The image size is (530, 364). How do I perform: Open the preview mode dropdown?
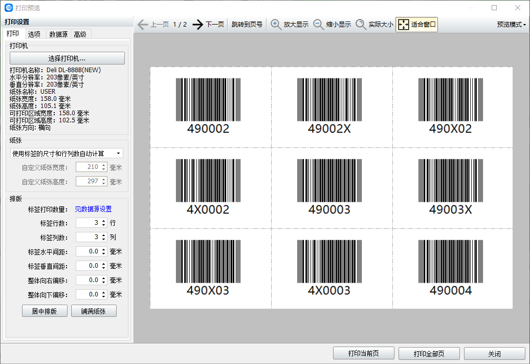[x=512, y=25]
